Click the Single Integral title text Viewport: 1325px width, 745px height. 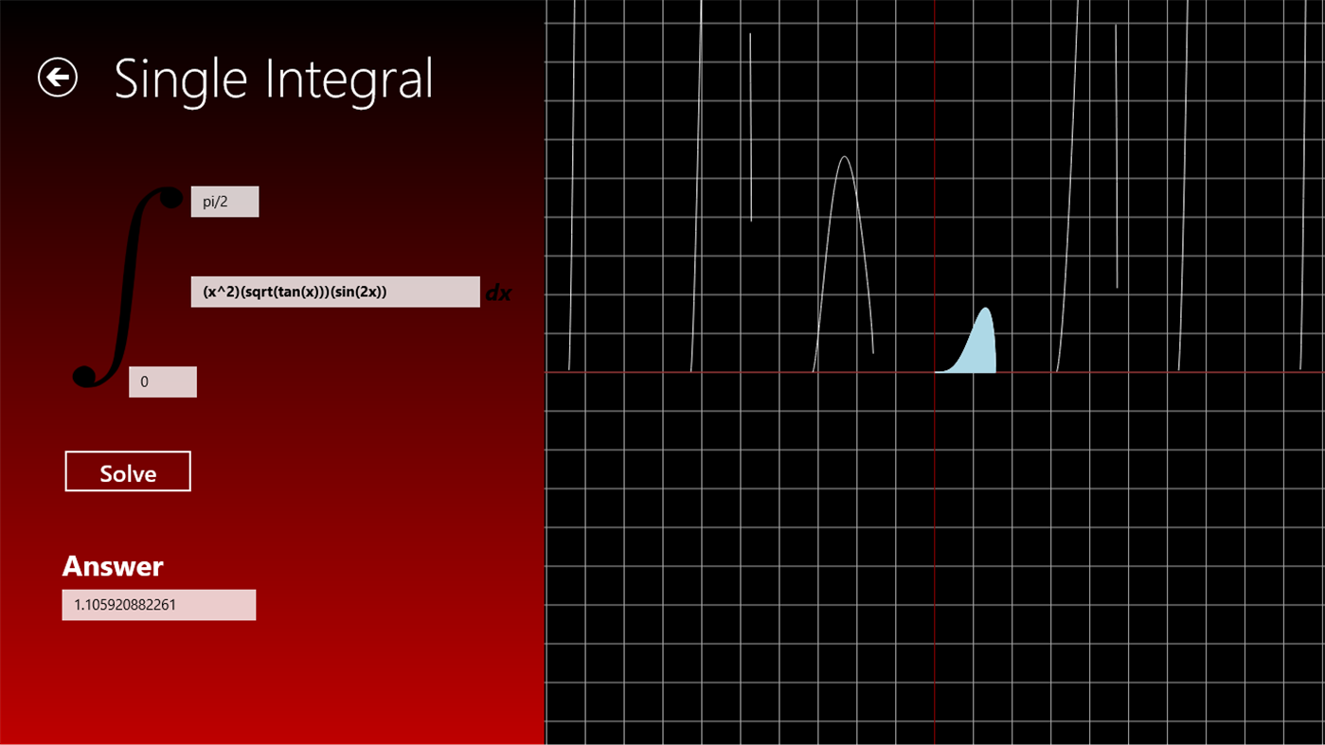274,80
